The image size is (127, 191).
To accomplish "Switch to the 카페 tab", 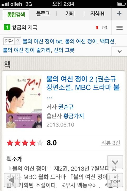I will pos(70,14).
